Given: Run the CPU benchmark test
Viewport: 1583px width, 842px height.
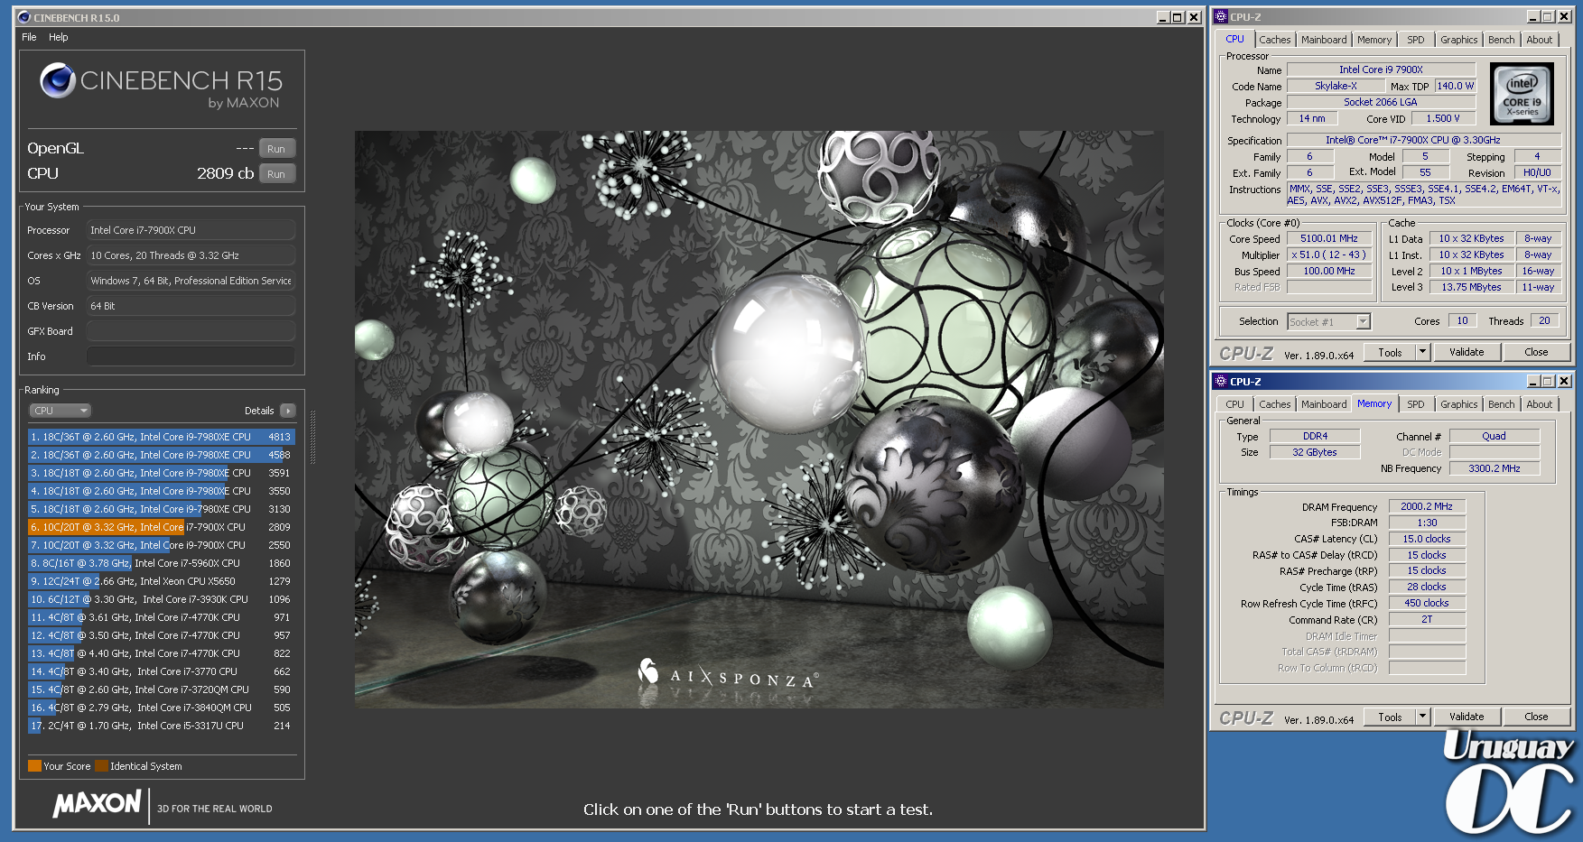Looking at the screenshot, I should point(276,174).
